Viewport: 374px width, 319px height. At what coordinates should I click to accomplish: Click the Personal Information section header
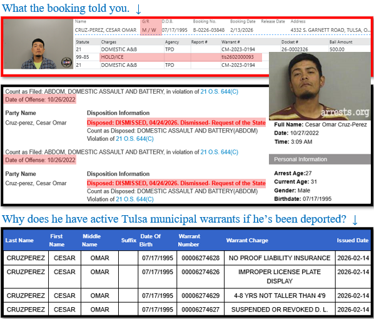tap(320, 159)
